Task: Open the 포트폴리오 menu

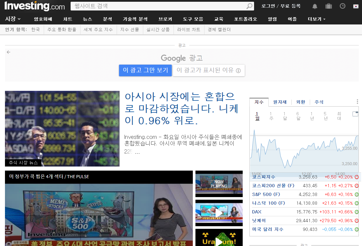Action: [x=245, y=19]
